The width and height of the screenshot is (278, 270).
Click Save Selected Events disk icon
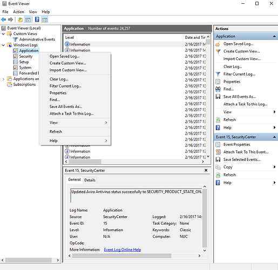tap(218, 160)
